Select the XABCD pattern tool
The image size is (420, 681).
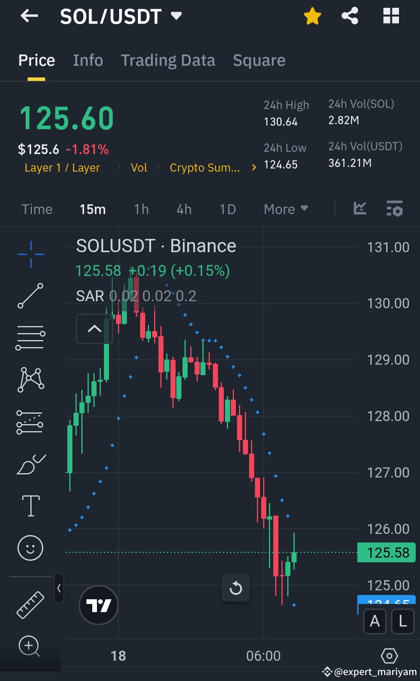pyautogui.click(x=30, y=379)
